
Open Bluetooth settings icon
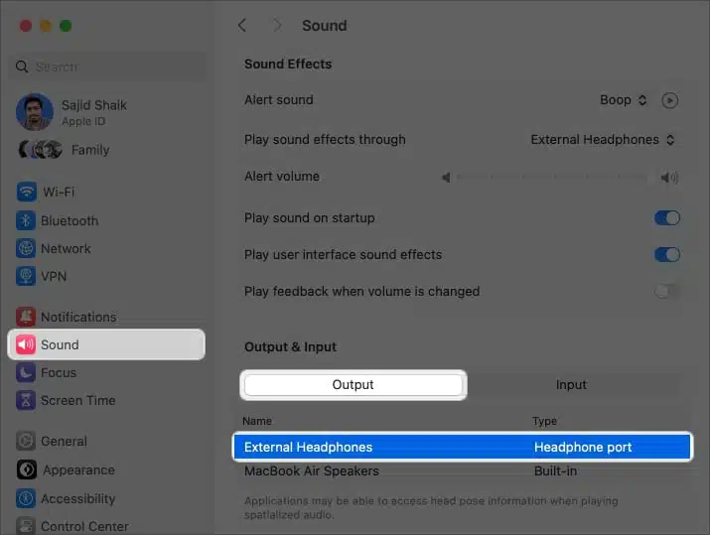click(x=26, y=220)
